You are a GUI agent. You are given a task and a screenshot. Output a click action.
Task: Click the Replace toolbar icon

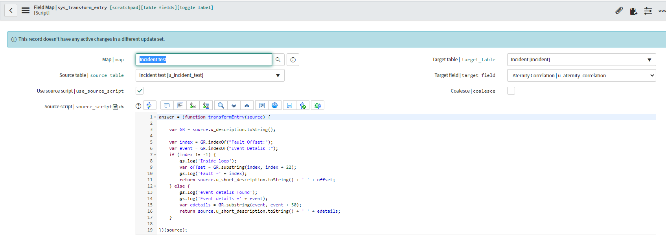193,106
